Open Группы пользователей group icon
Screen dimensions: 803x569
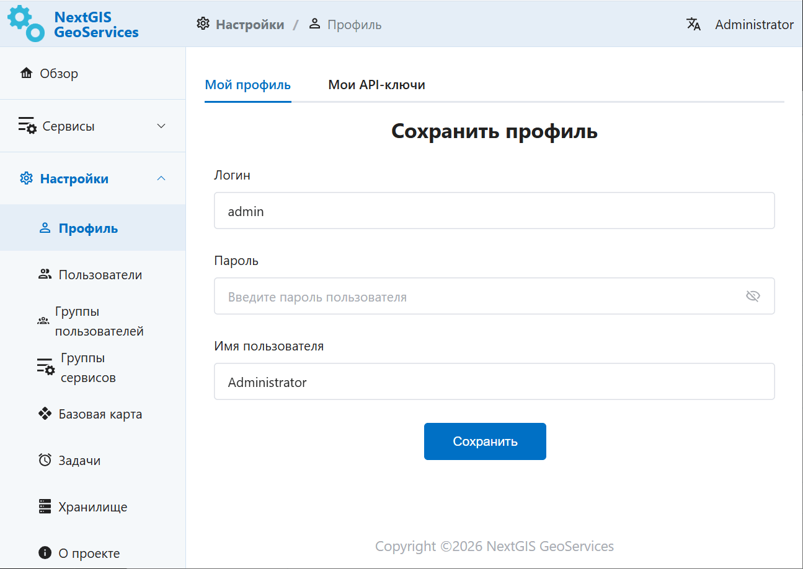click(x=43, y=321)
